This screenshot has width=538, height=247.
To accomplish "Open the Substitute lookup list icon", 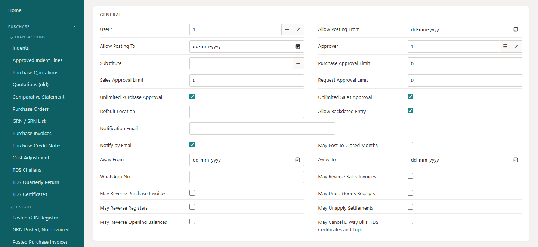I will coord(298,63).
